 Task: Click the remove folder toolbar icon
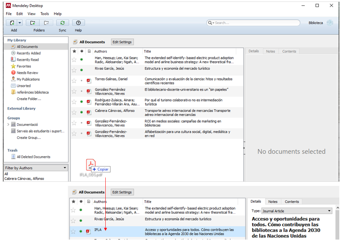[x=46, y=23]
